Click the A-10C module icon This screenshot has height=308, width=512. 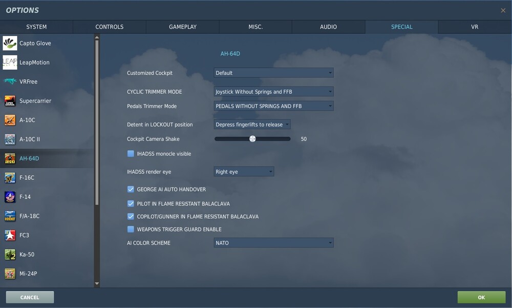coord(10,120)
